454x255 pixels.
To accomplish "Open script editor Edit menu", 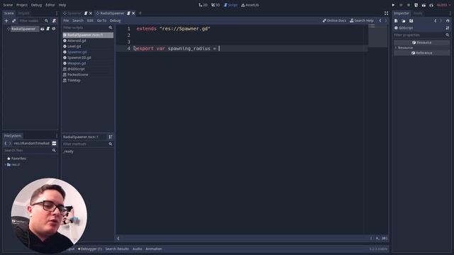I will tap(90, 21).
